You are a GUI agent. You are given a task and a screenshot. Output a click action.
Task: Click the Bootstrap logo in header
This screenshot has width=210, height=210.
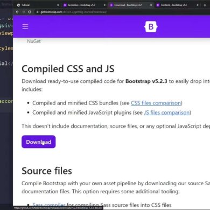pos(151,27)
